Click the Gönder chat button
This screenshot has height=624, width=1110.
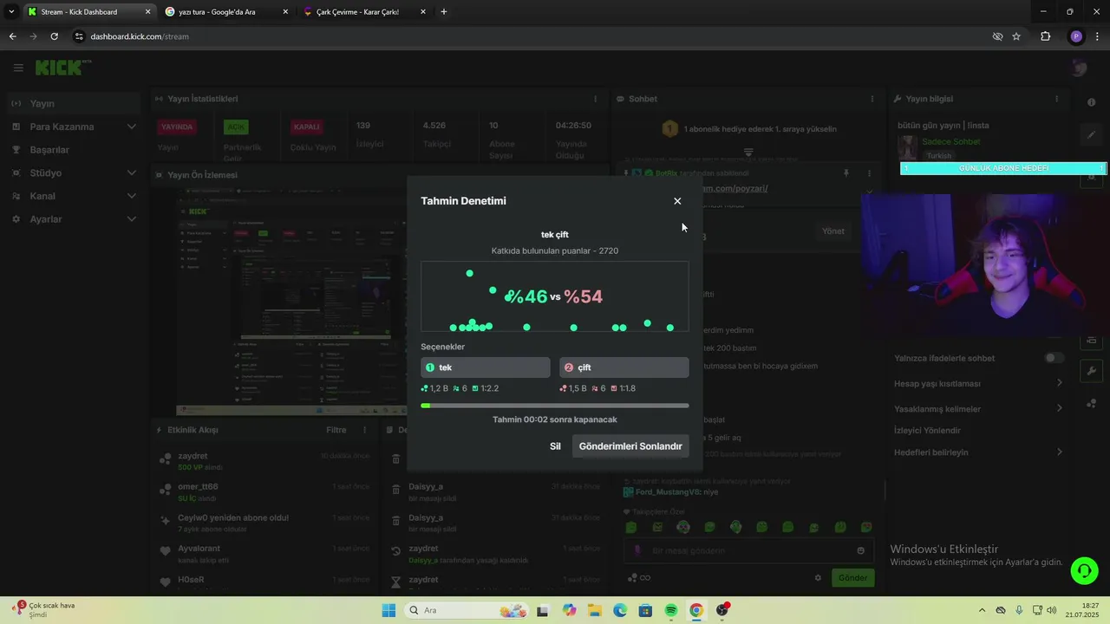point(852,578)
